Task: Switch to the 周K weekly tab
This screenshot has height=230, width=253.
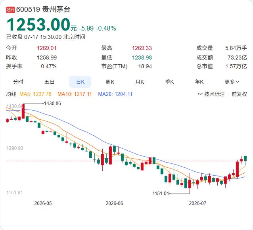Action: [110, 82]
